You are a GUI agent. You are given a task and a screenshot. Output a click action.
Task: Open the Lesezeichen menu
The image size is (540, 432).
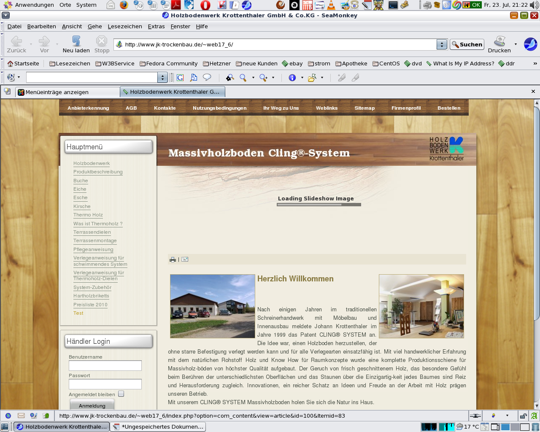coord(125,26)
